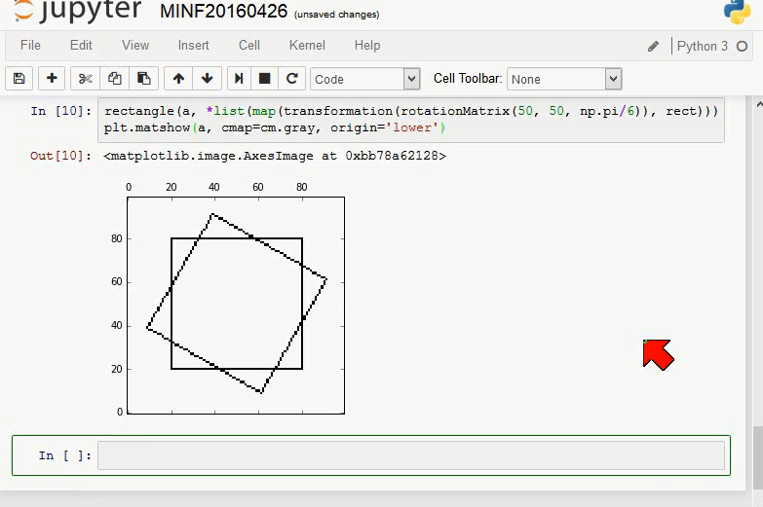Open the Cell Toolbar None dropdown

pyautogui.click(x=564, y=79)
